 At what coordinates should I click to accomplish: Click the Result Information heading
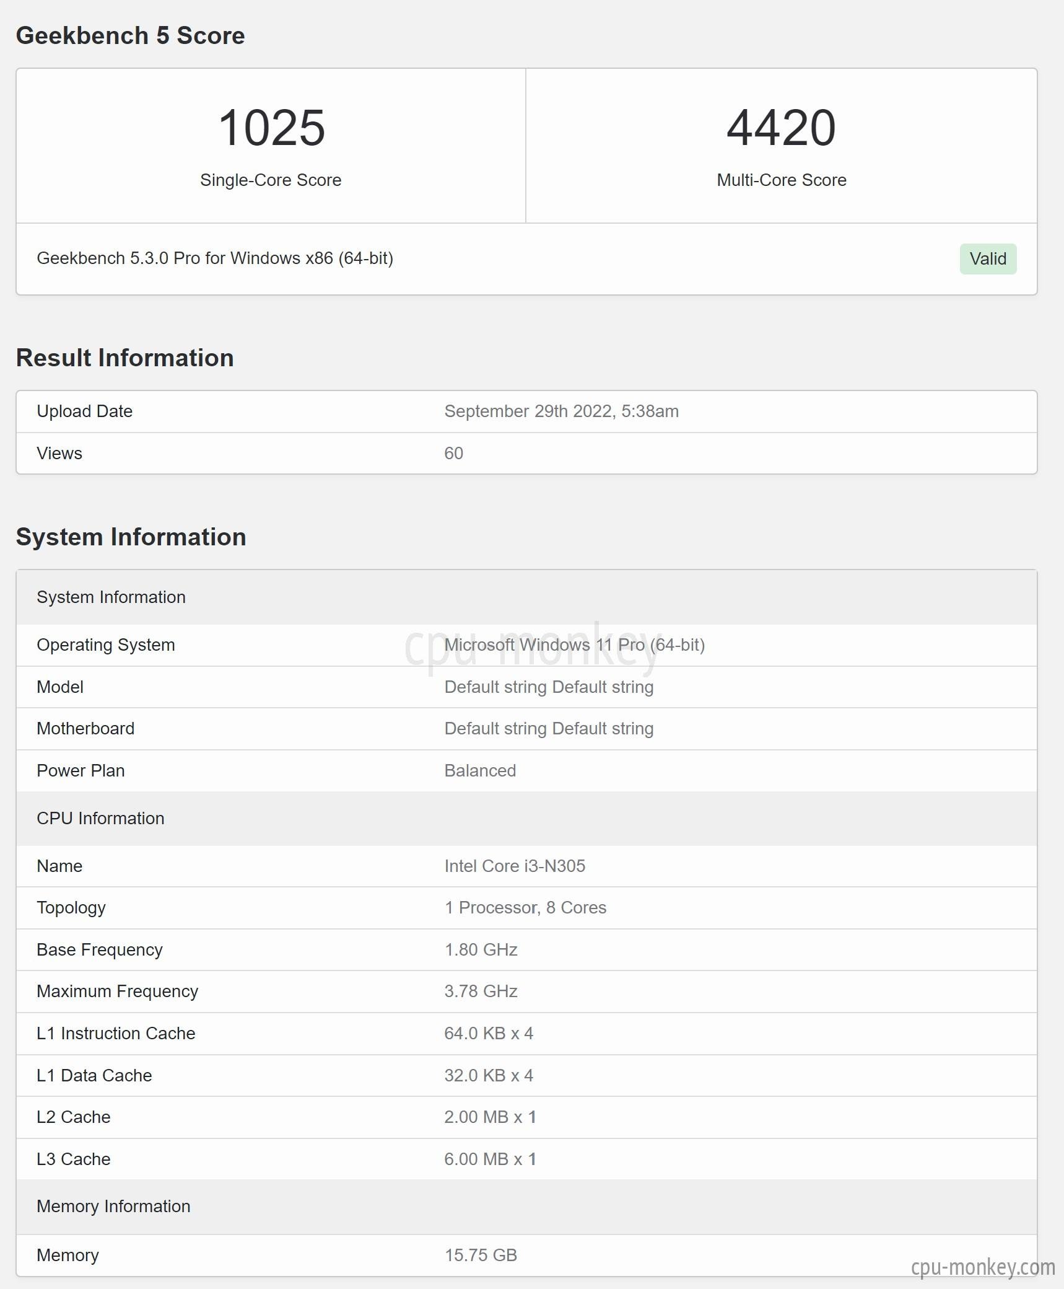[x=125, y=358]
